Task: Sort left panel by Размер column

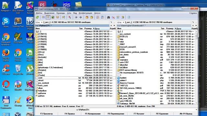Action: click(88, 29)
